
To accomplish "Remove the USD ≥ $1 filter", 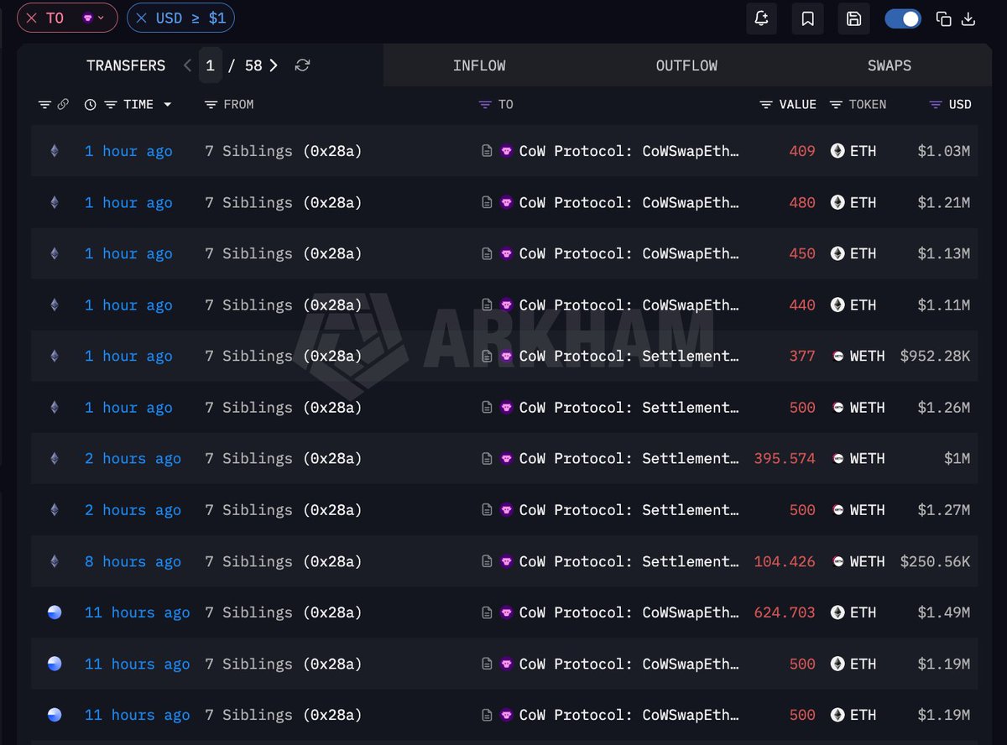I will tap(142, 18).
